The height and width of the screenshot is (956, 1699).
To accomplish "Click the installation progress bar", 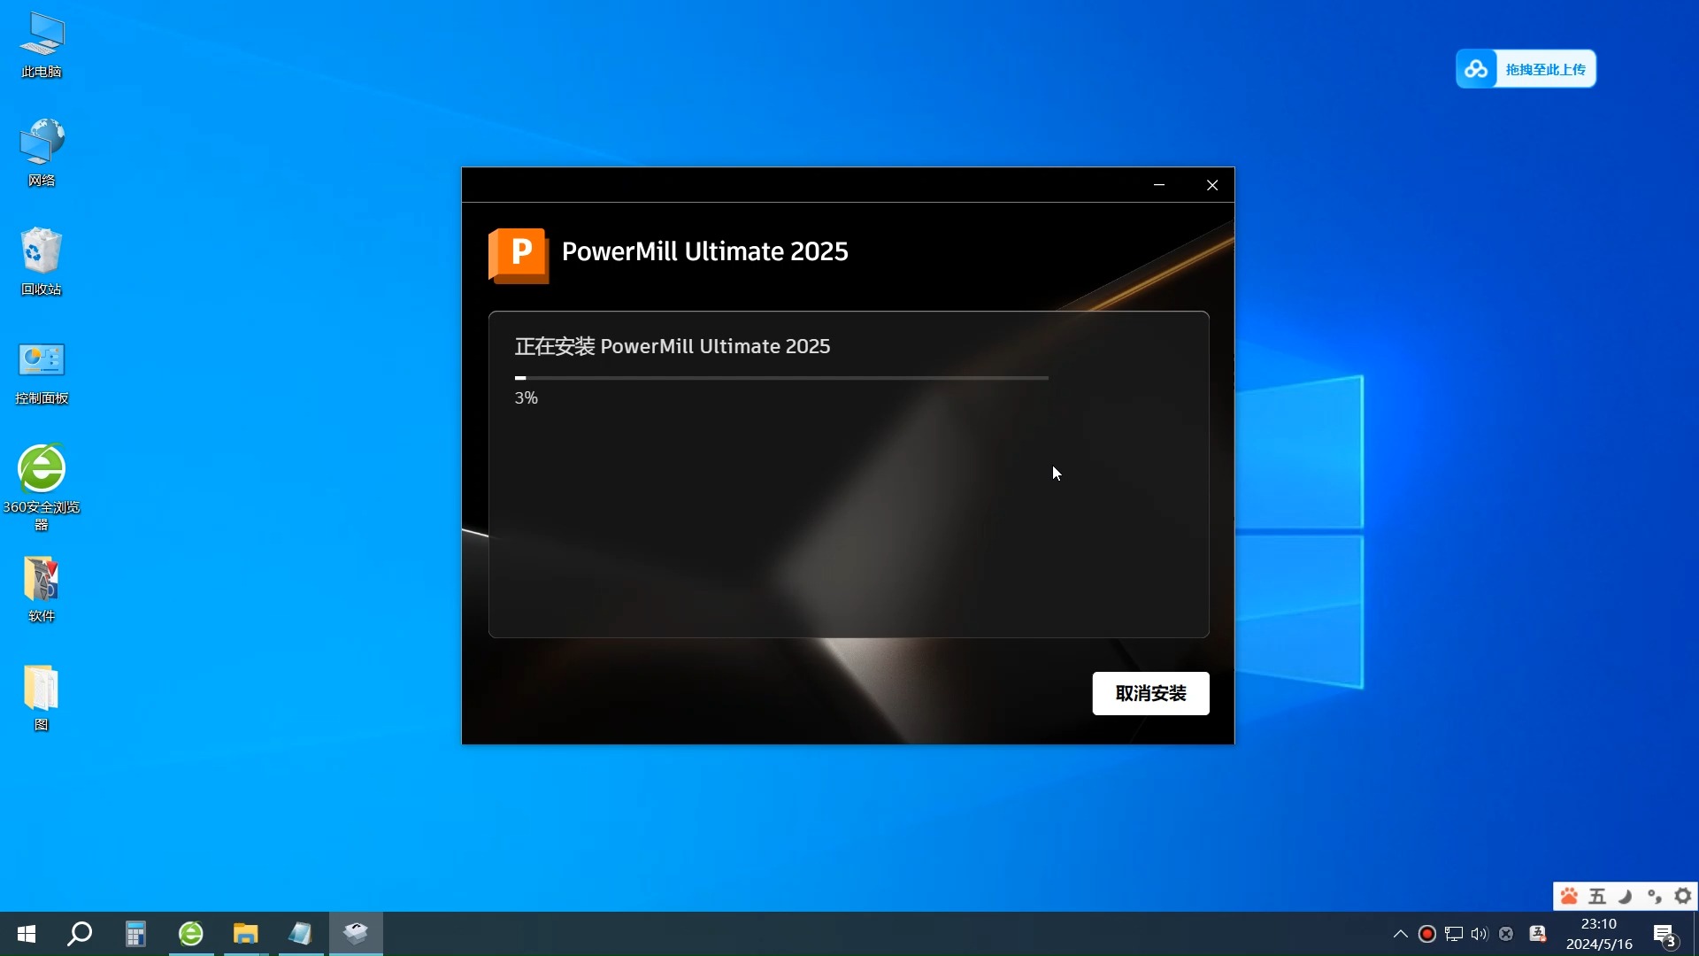I will (781, 378).
